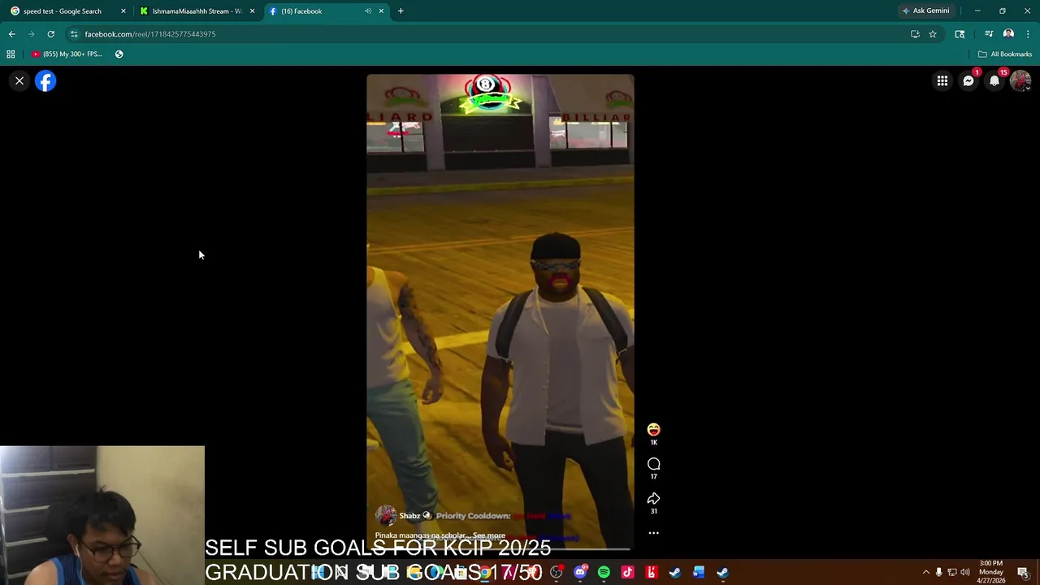View site information icon in address bar
1040x585 pixels.
(74, 34)
